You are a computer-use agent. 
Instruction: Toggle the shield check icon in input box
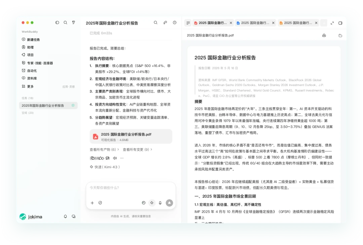tap(100, 203)
